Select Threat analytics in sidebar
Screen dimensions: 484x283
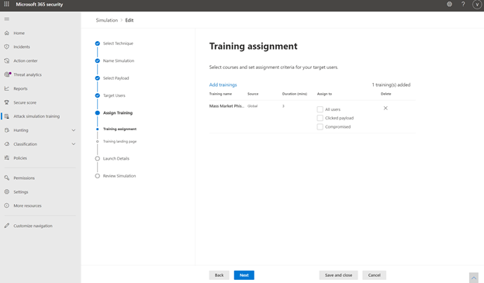27,74
